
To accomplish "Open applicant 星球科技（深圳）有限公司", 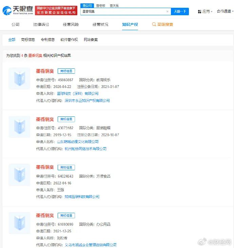I will pyautogui.click(x=78, y=93).
